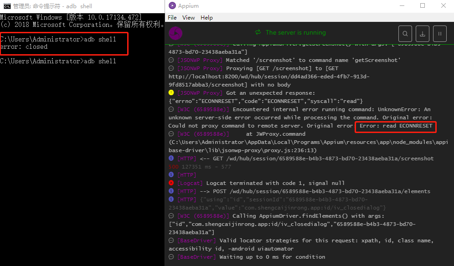Open the Help menu
This screenshot has height=266, width=454.
(x=206, y=17)
